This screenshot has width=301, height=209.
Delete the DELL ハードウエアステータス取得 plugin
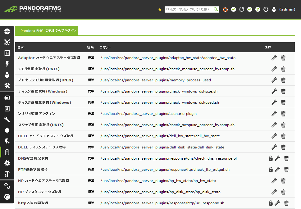[283, 136]
